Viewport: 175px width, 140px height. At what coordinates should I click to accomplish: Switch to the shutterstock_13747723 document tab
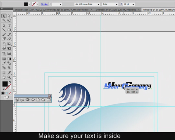(52, 10)
